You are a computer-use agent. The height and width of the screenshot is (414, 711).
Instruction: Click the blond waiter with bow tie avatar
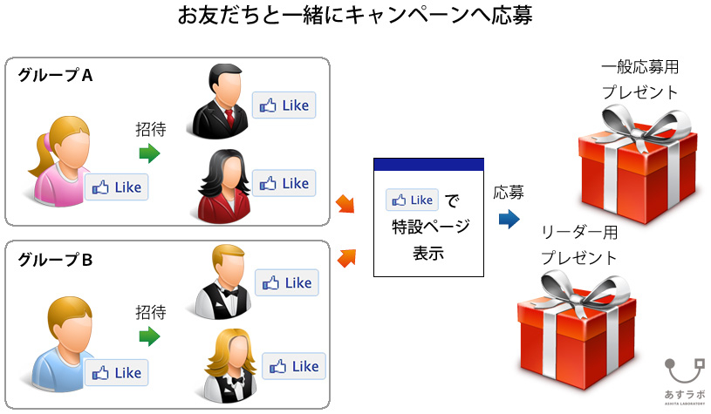[223, 282]
